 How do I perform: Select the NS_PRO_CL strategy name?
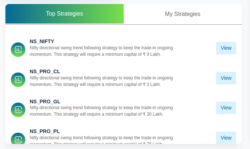[45, 71]
